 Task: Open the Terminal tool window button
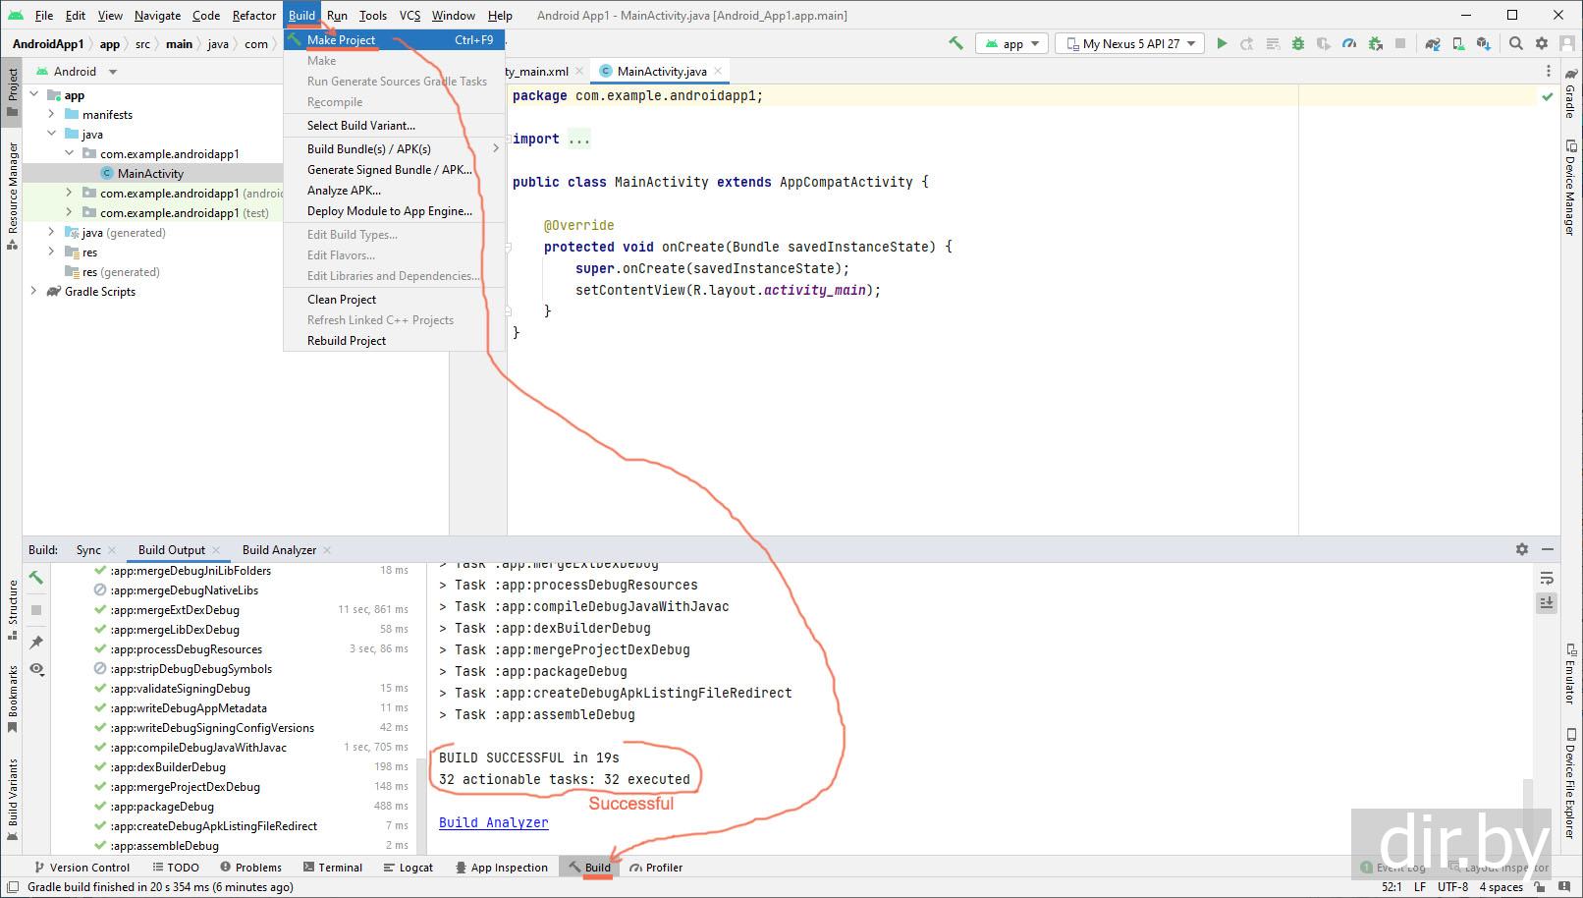point(333,868)
